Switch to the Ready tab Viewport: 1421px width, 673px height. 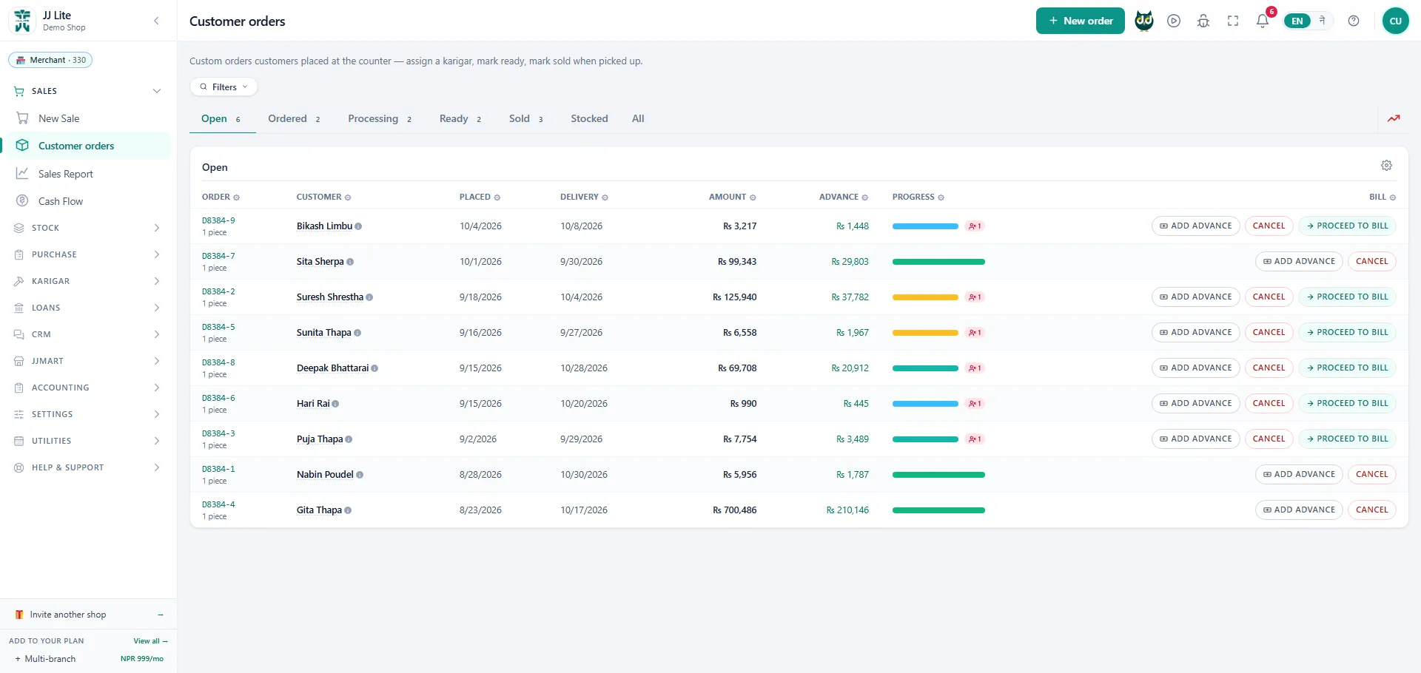tap(460, 118)
